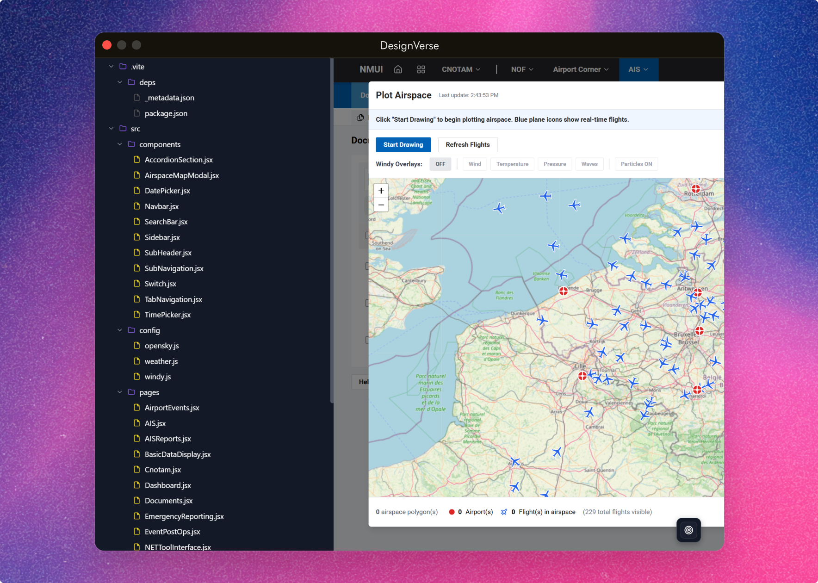Toggle Windy Overlays OFF button
The height and width of the screenshot is (583, 818).
click(440, 164)
